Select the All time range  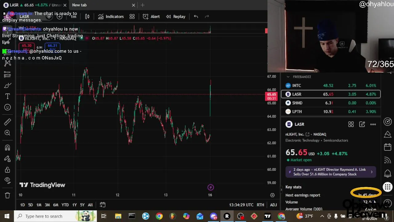[x=90, y=205]
